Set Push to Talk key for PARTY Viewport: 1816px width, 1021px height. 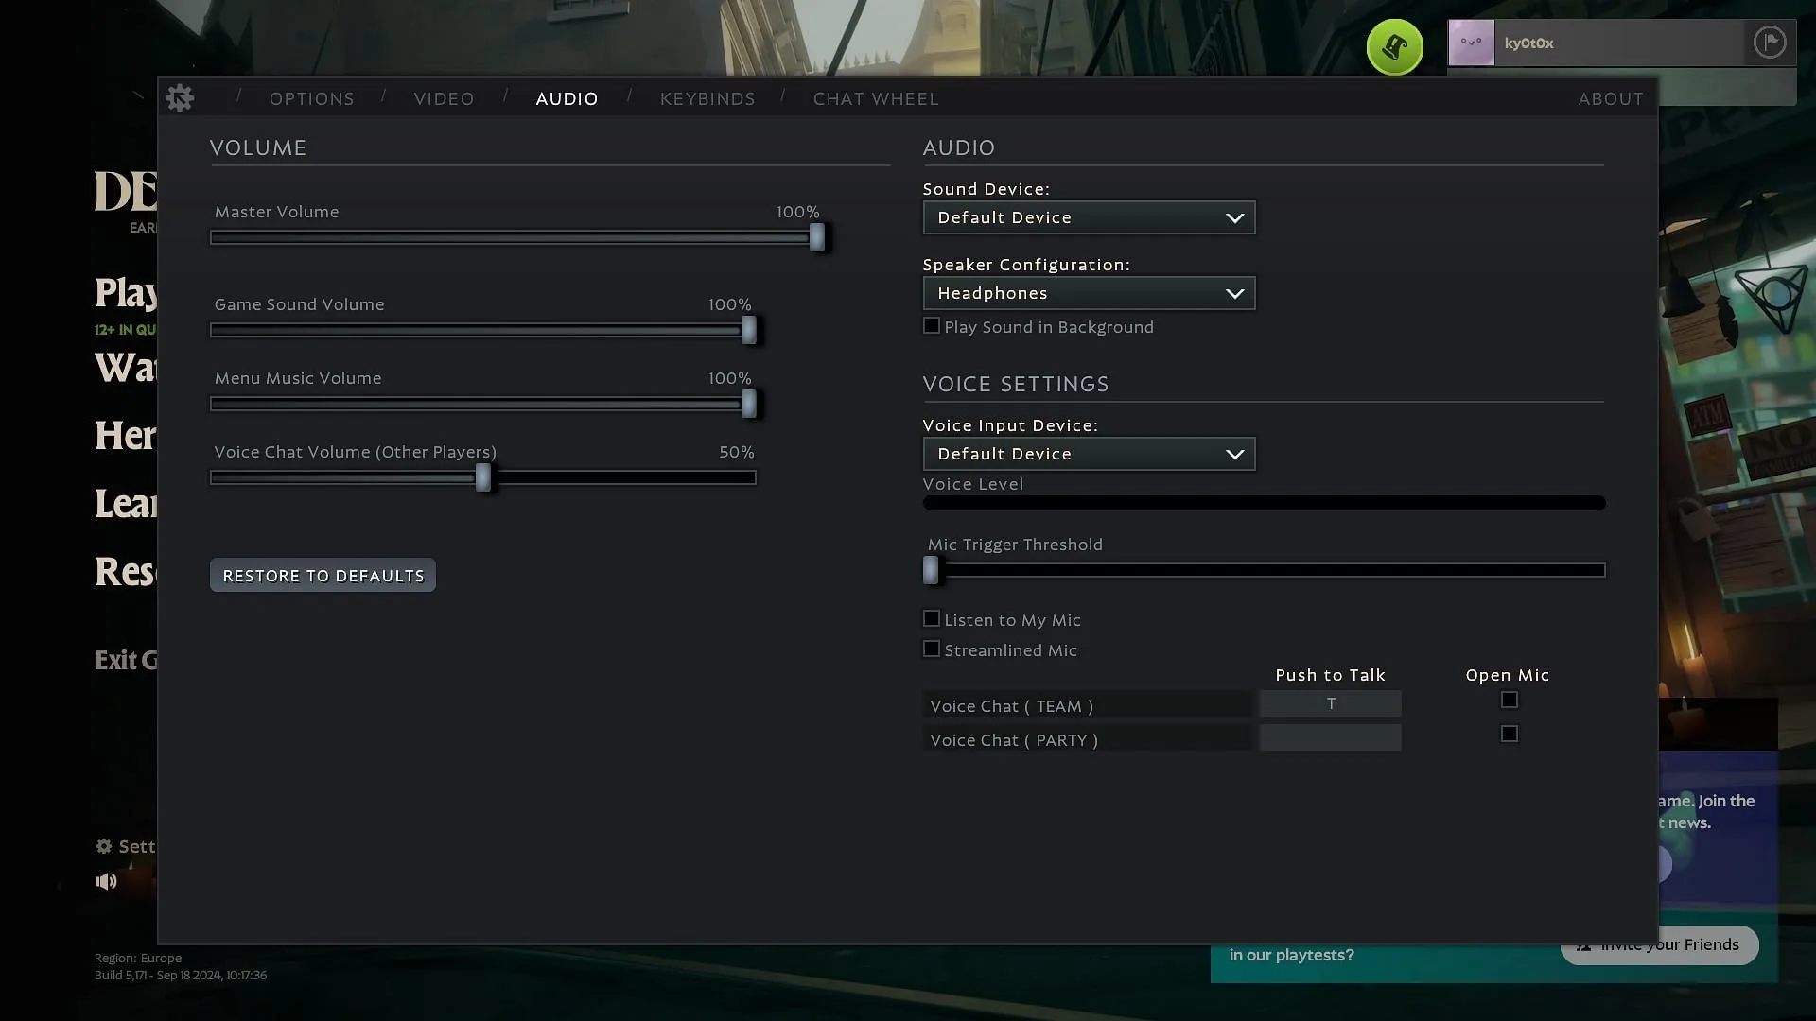point(1330,738)
